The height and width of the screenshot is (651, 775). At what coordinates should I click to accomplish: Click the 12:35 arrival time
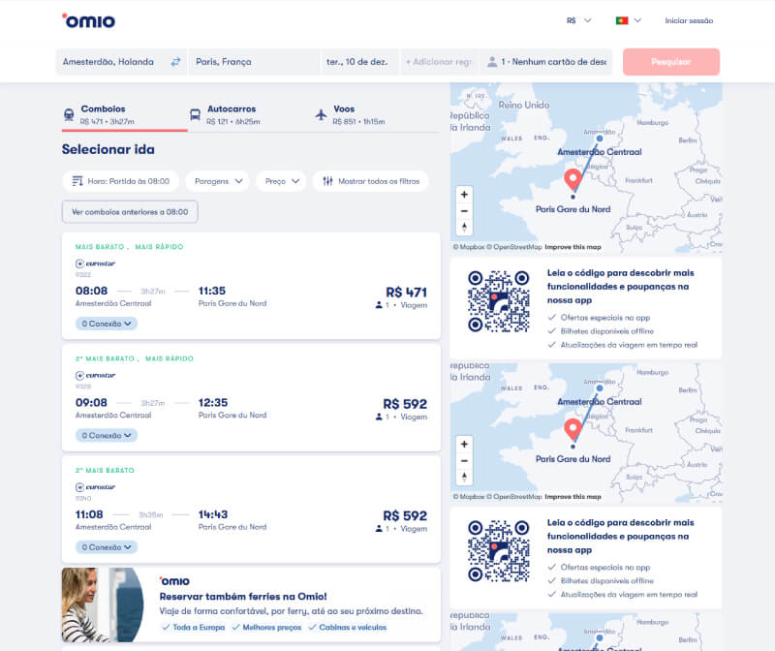(213, 402)
